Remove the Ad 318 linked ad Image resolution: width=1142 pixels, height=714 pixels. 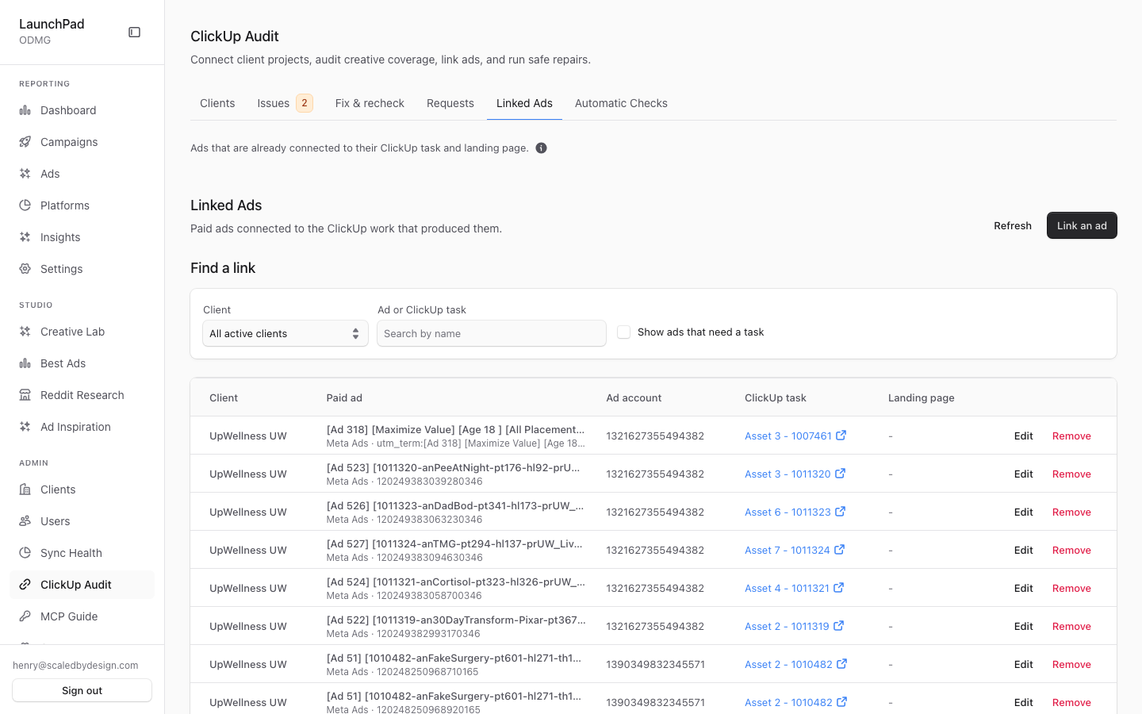pos(1071,436)
